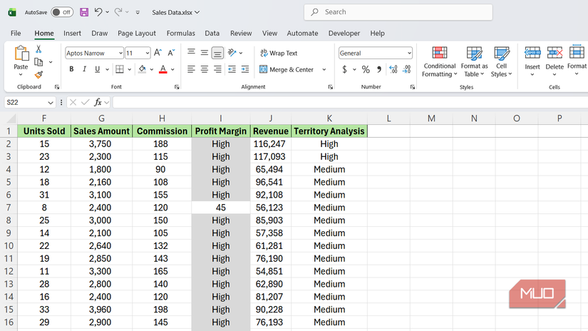The image size is (588, 331).
Task: Click the Save icon in title bar
Action: (x=84, y=12)
